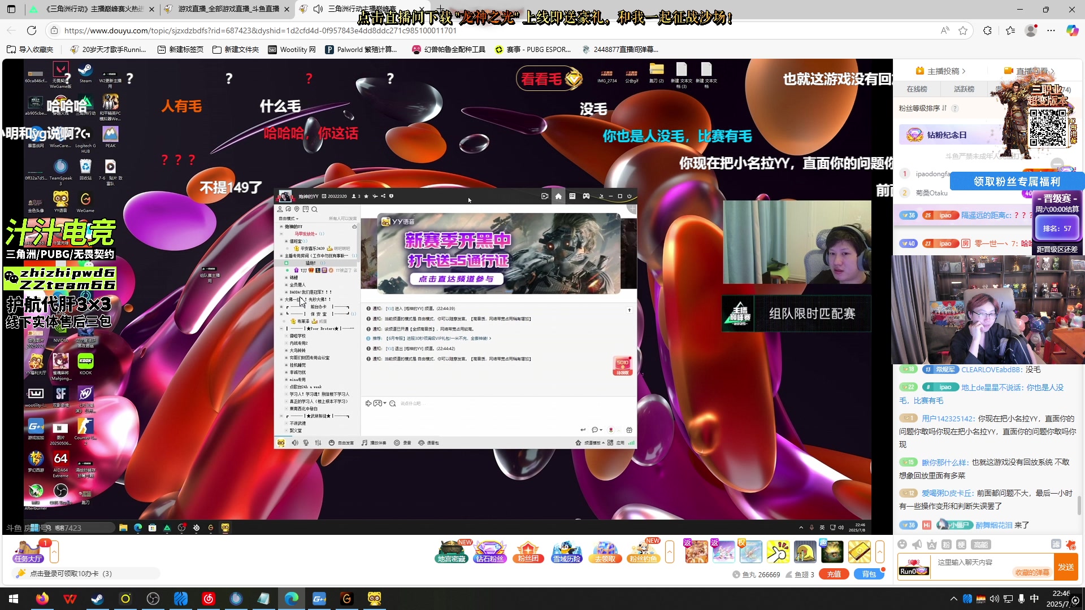Screen dimensions: 1085x610
Task: Open the 导入收藏夹 bookmark item
Action: (x=30, y=50)
